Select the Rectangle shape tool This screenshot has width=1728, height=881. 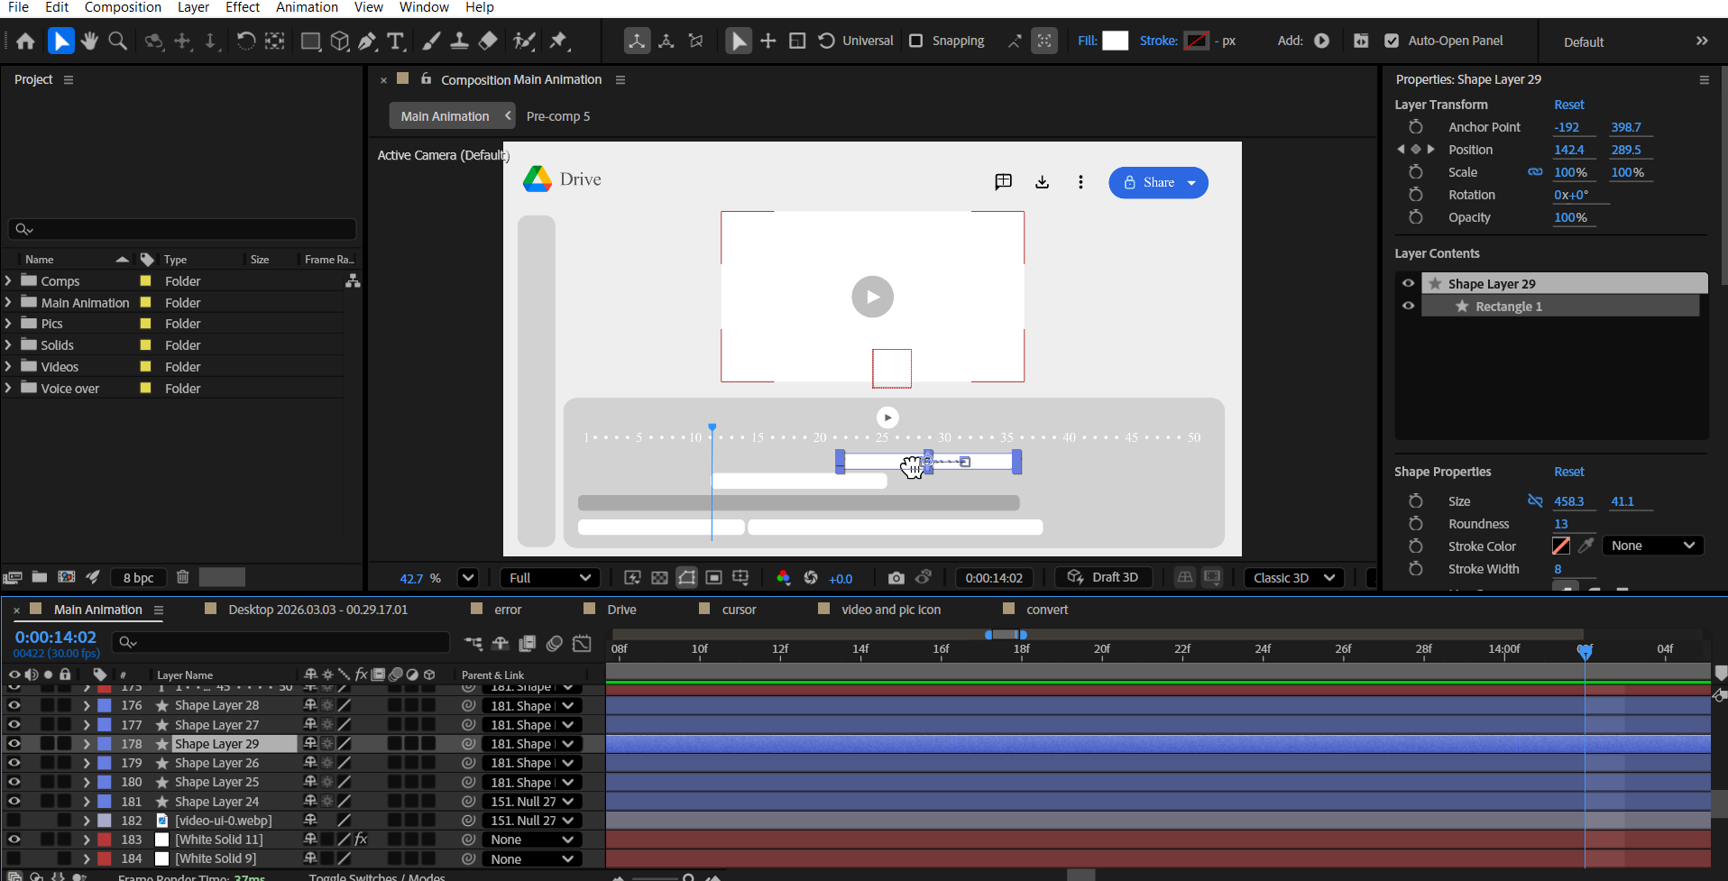[x=310, y=41]
